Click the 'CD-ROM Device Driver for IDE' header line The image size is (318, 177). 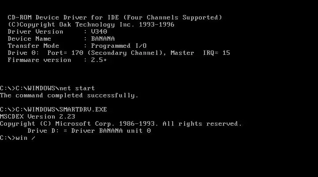tap(115, 17)
